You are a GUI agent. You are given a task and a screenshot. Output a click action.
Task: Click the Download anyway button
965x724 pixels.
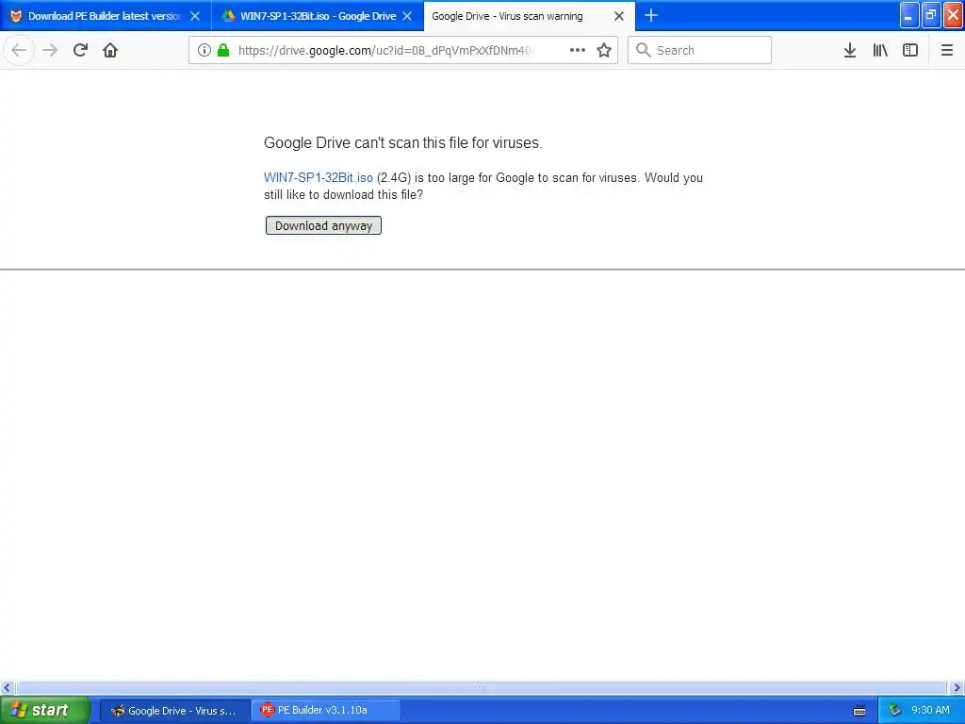pyautogui.click(x=324, y=225)
